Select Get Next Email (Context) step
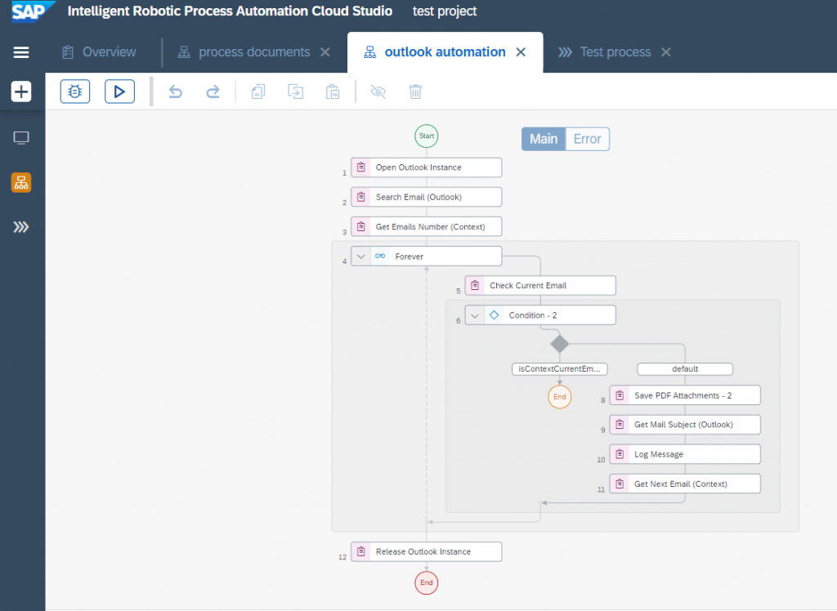The width and height of the screenshot is (837, 611). (x=685, y=484)
